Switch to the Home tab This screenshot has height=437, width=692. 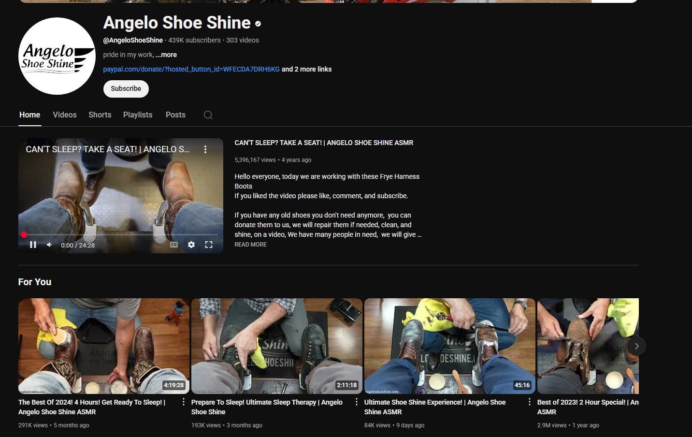(30, 115)
